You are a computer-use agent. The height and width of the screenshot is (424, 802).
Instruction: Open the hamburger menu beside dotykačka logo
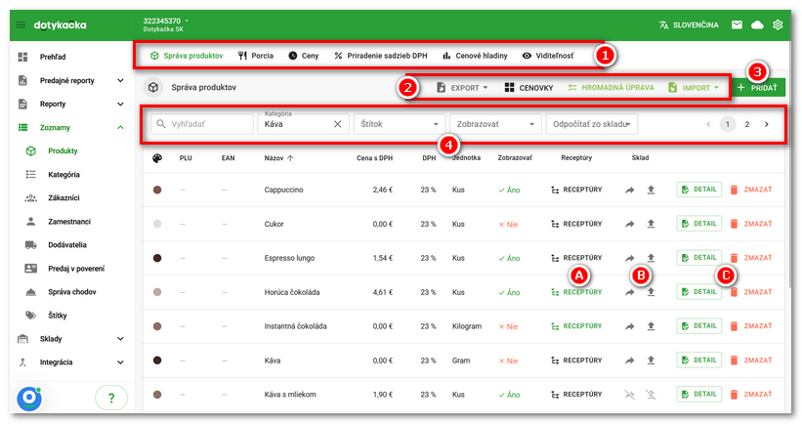[x=21, y=24]
